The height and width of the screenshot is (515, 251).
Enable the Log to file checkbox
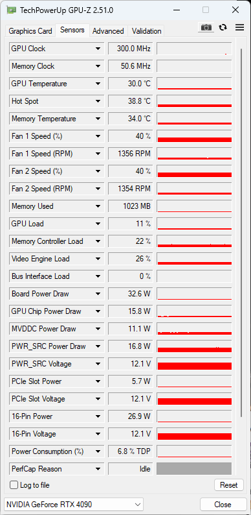14,485
